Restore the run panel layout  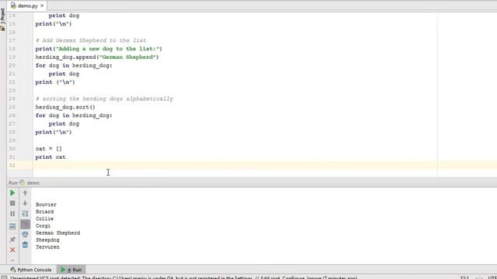point(12,226)
